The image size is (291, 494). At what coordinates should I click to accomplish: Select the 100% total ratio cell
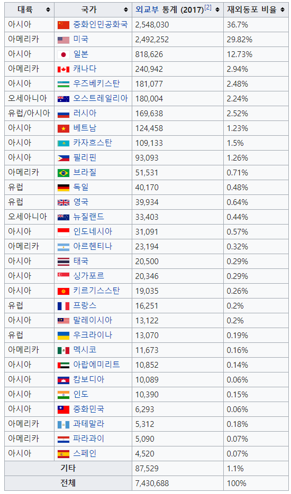[x=256, y=483]
